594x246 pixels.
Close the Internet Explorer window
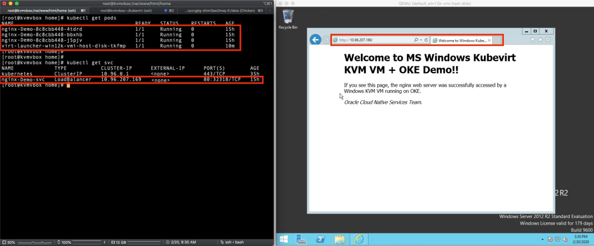click(546, 31)
